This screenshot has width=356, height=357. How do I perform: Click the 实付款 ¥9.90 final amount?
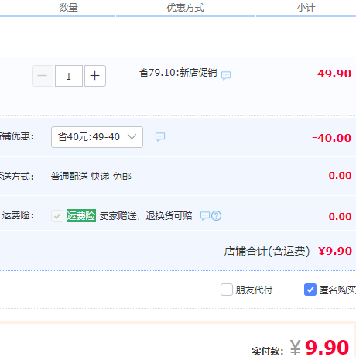pos(320,348)
